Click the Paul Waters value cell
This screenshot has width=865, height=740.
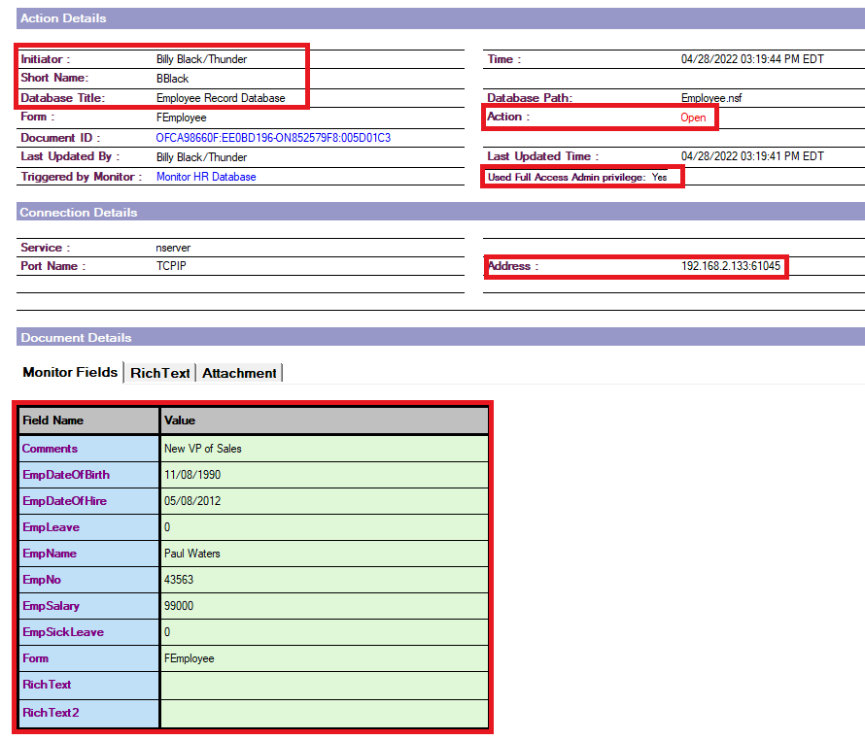click(192, 554)
